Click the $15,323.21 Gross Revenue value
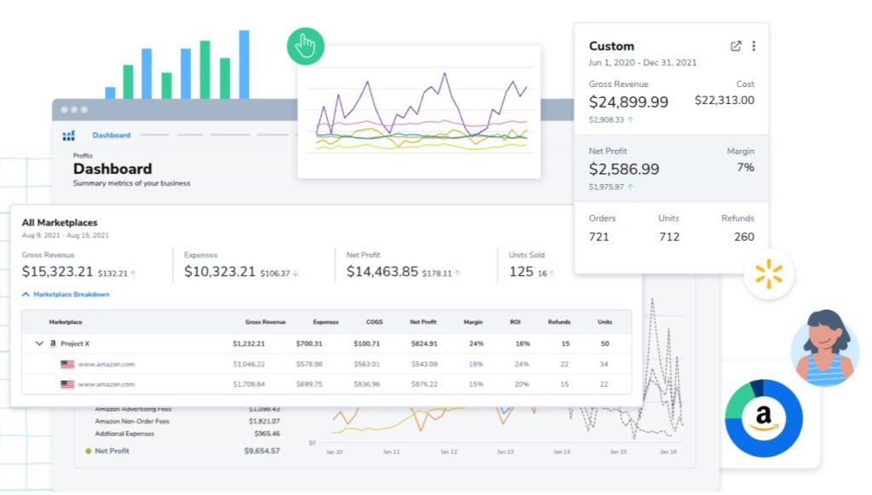This screenshot has height=495, width=872. [x=57, y=272]
